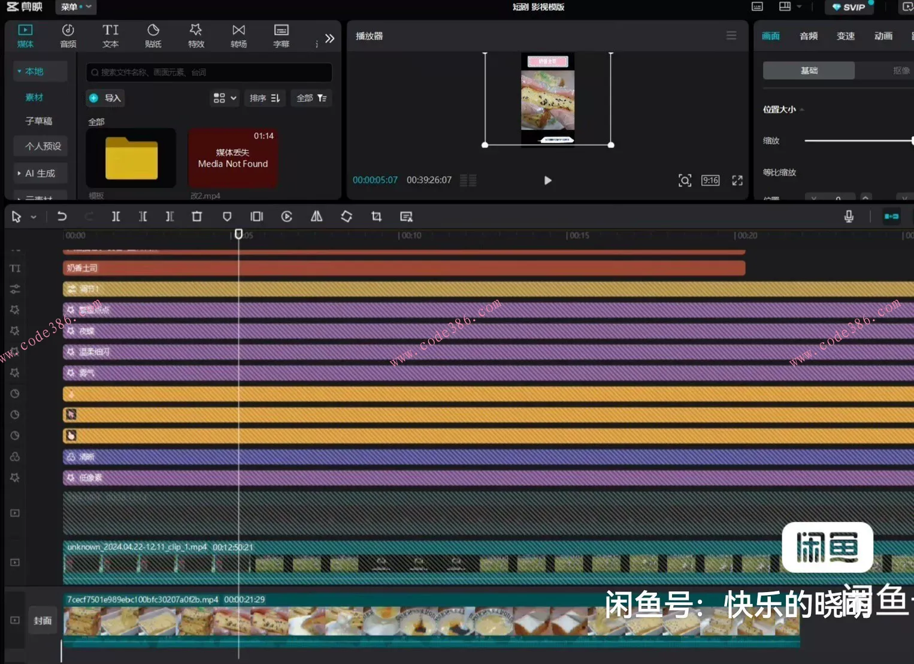The height and width of the screenshot is (664, 914).
Task: Open the 音频 tab in properties panel
Action: click(808, 36)
